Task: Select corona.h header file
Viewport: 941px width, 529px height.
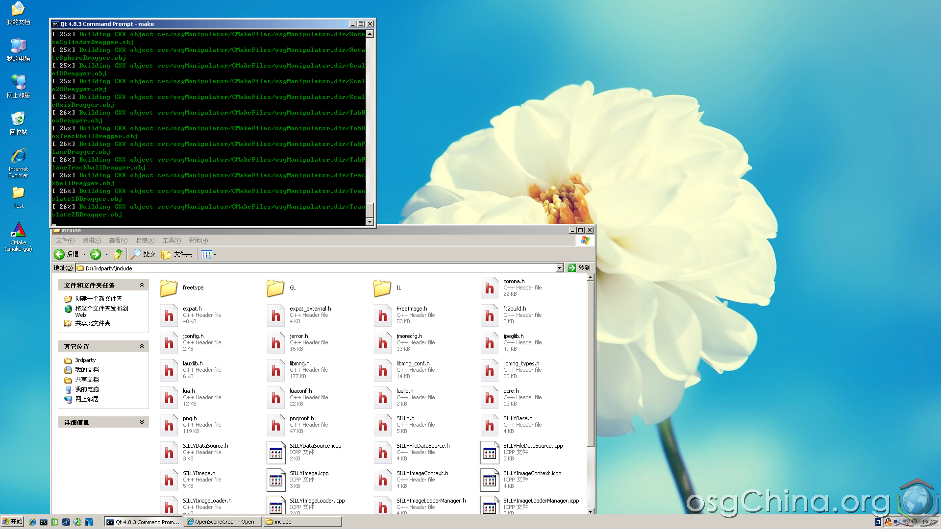Action: pyautogui.click(x=511, y=288)
